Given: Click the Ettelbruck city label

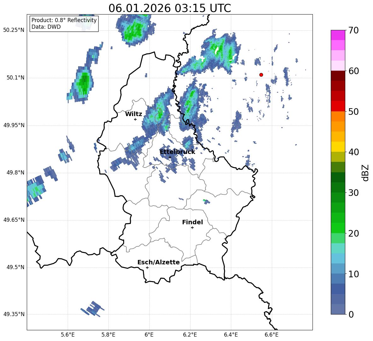Looking at the screenshot, I should click(x=177, y=152).
